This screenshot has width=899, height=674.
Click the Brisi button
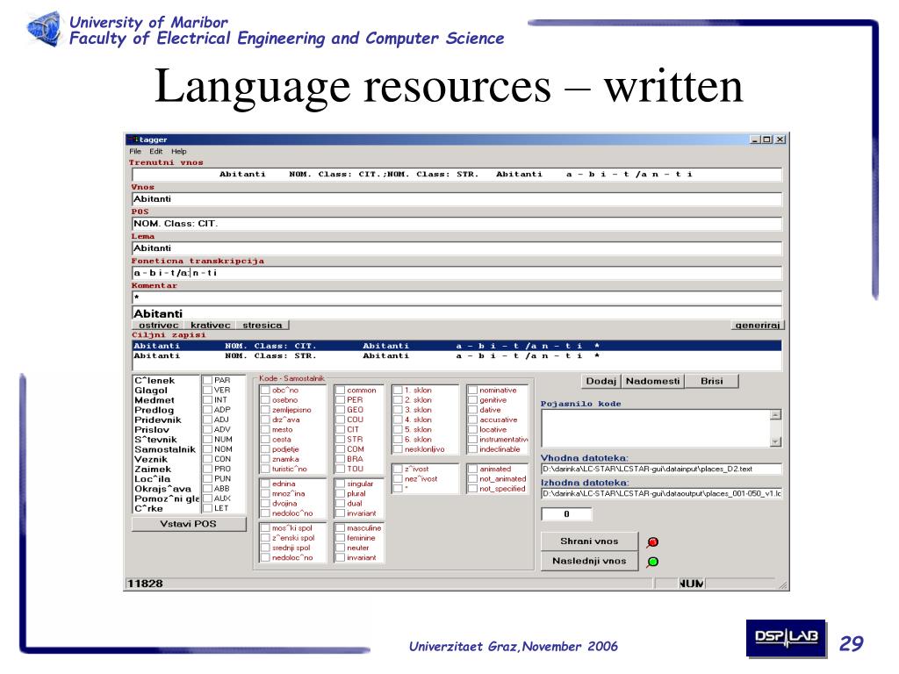click(x=711, y=381)
